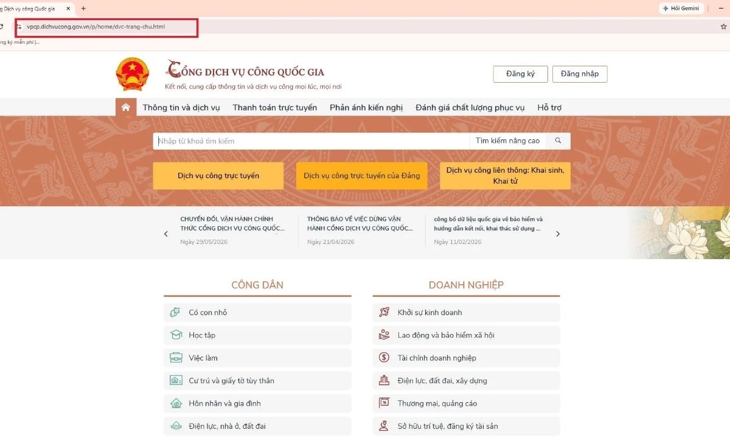Click the rocket icon for Khởi sự kinh doanh
This screenshot has width=730, height=438.
click(x=384, y=312)
